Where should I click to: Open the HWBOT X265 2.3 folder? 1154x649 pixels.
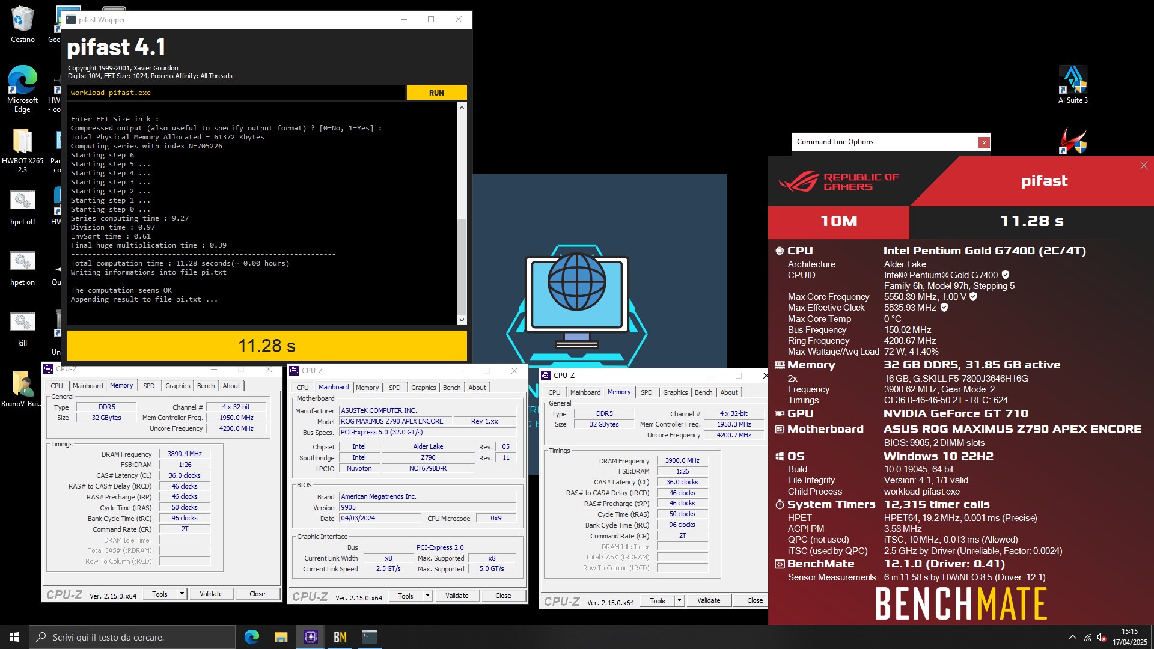coord(22,150)
